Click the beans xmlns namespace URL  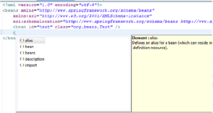pyautogui.click(x=96, y=10)
